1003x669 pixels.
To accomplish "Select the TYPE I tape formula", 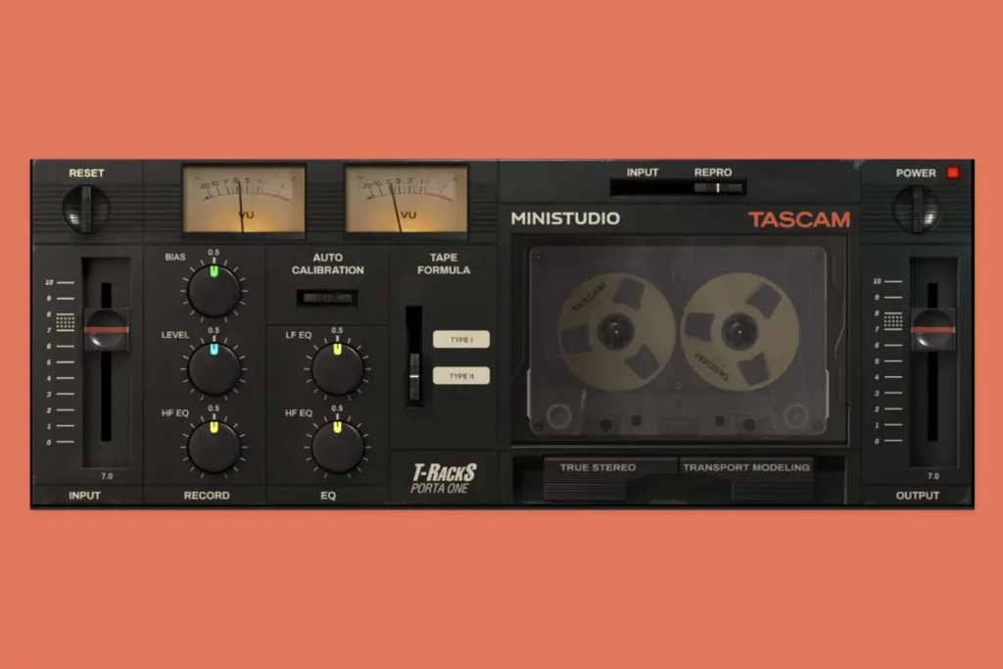I will click(460, 338).
